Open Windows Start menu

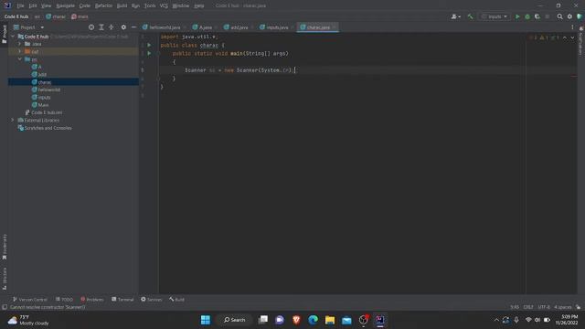click(206, 320)
